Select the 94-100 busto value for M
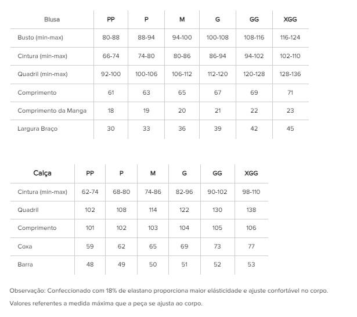The width and height of the screenshot is (357, 317). pyautogui.click(x=182, y=37)
